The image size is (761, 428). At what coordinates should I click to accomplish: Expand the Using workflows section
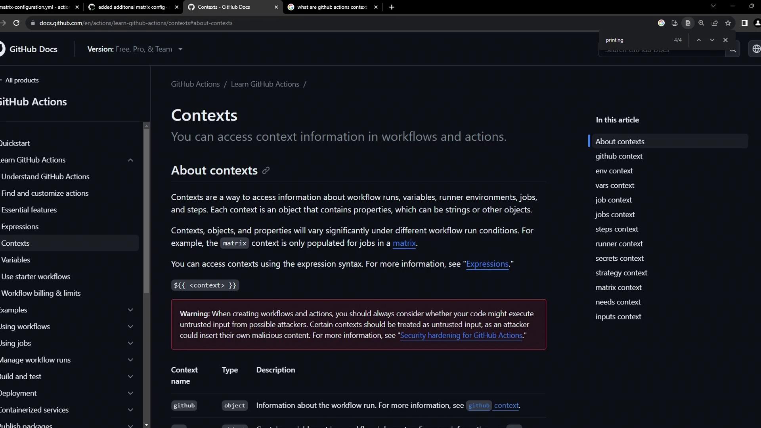coord(130,327)
